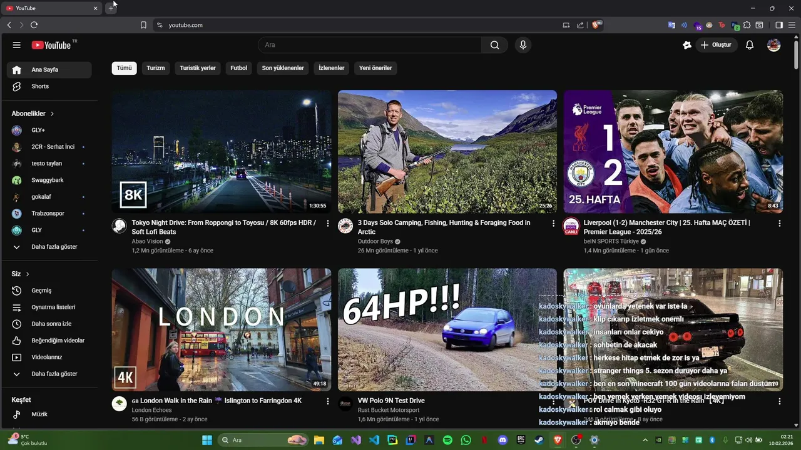Open the Outdoor Boys channel link
Image resolution: width=801 pixels, height=450 pixels.
tap(375, 241)
